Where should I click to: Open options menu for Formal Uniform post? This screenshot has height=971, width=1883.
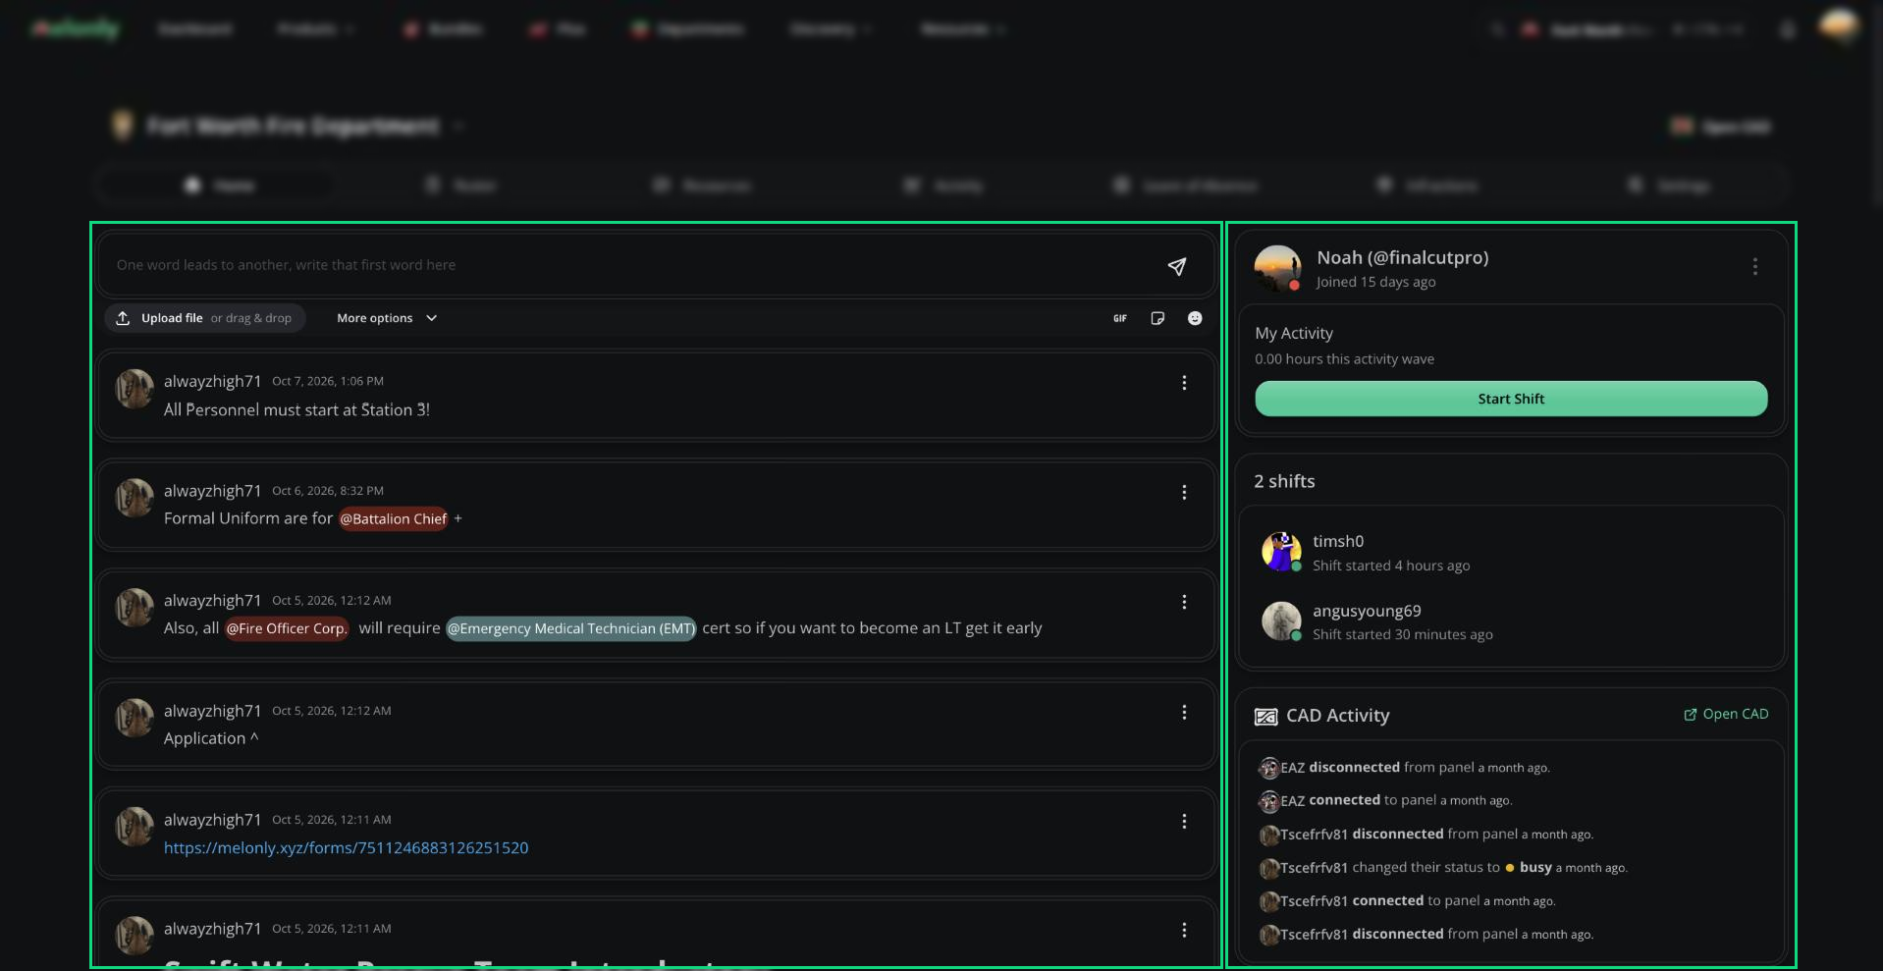tap(1184, 492)
